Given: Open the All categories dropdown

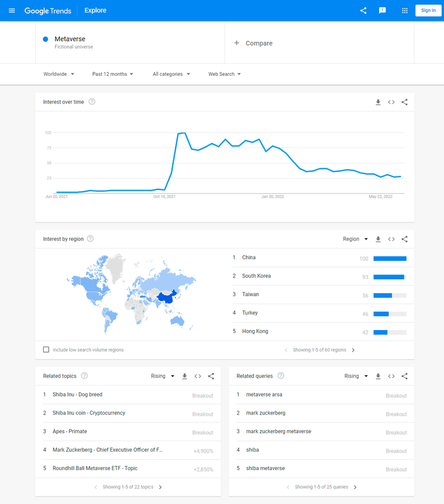Looking at the screenshot, I should [171, 74].
